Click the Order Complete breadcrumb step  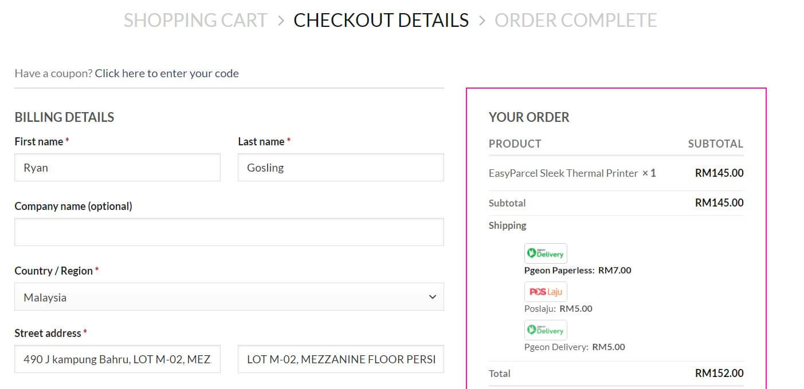[575, 20]
